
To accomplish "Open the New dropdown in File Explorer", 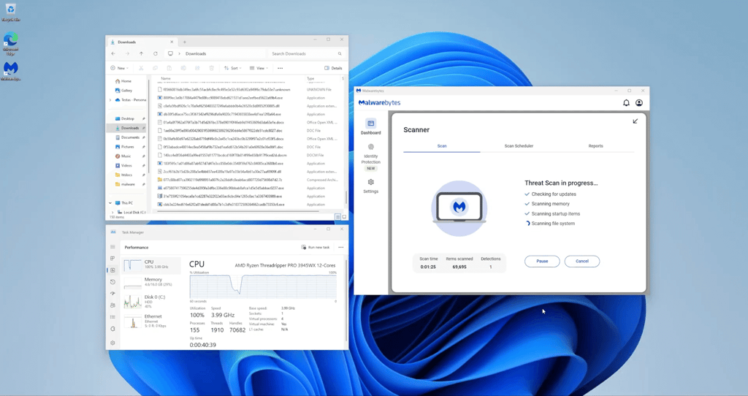I will [x=120, y=68].
